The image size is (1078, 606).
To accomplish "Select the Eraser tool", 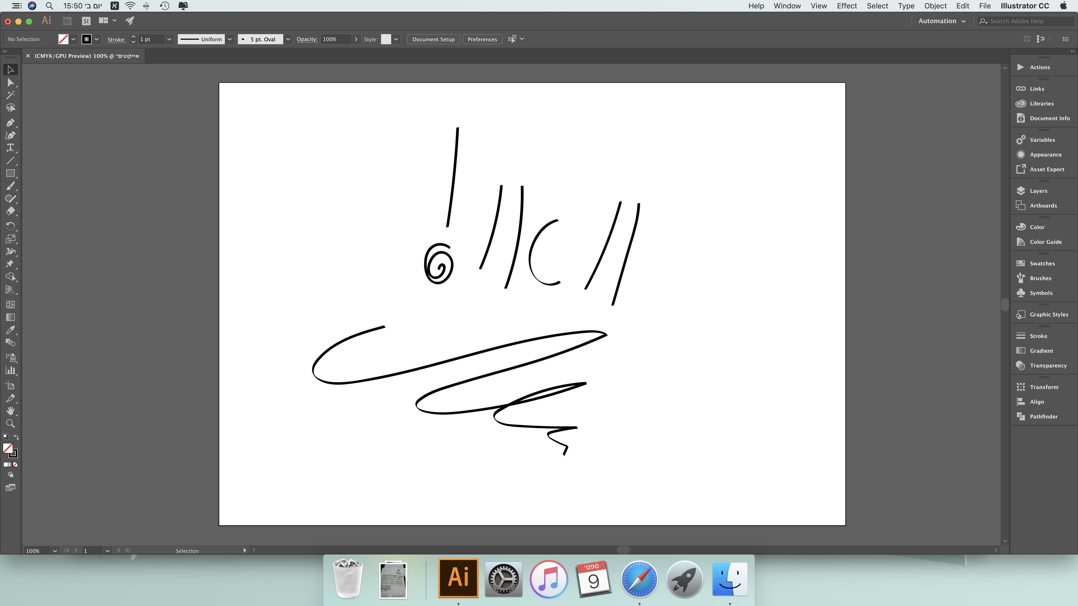I will [x=11, y=211].
